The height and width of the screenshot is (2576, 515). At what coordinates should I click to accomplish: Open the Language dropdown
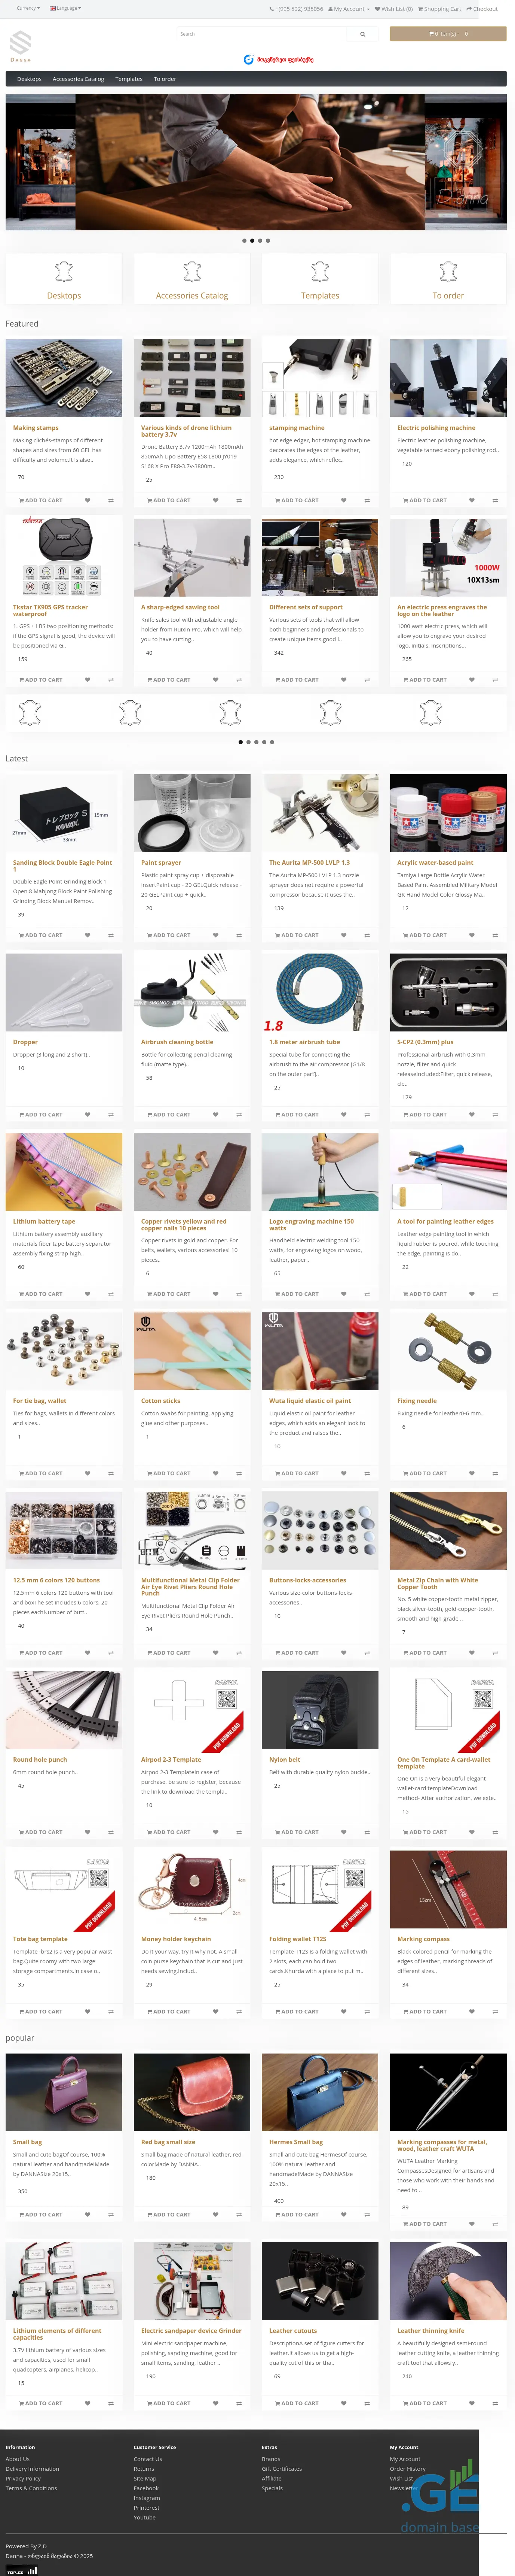66,8
